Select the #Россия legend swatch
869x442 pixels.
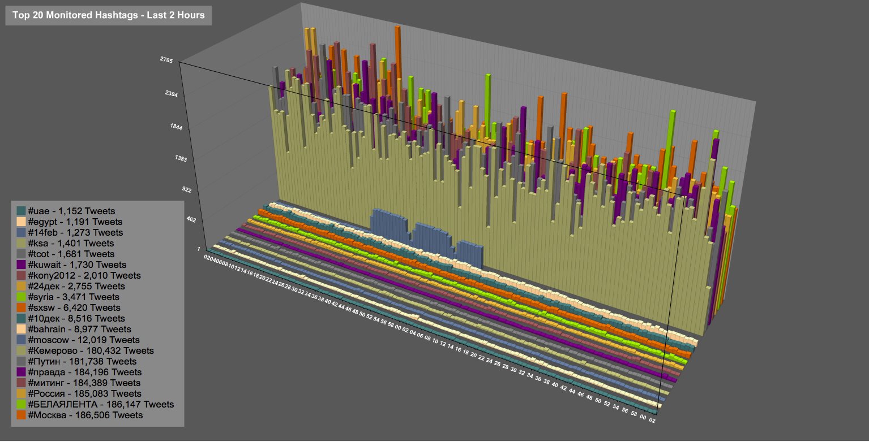coord(21,393)
